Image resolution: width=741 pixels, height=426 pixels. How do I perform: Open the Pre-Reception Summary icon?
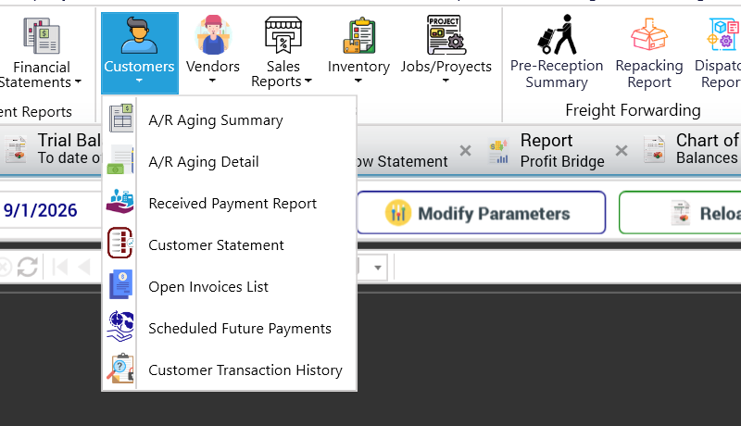point(557,34)
